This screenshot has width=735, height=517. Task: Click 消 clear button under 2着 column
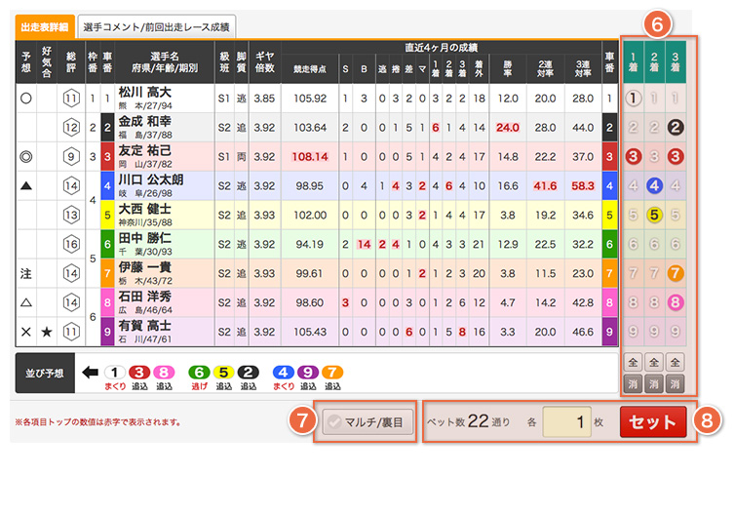coord(654,383)
